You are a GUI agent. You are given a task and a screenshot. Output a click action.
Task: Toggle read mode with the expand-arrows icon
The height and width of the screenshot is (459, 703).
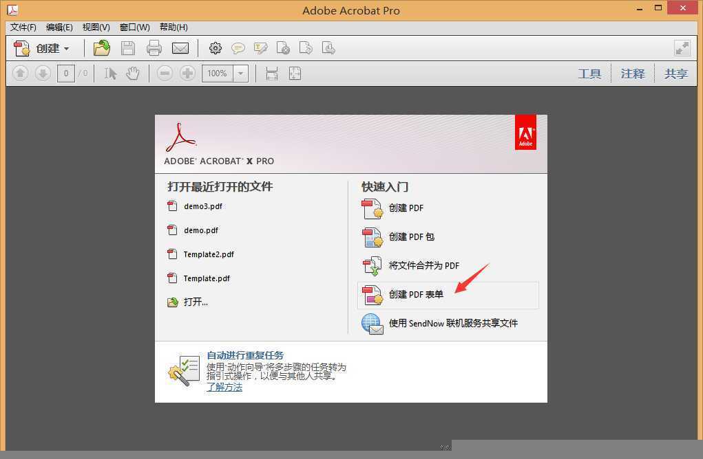[682, 48]
